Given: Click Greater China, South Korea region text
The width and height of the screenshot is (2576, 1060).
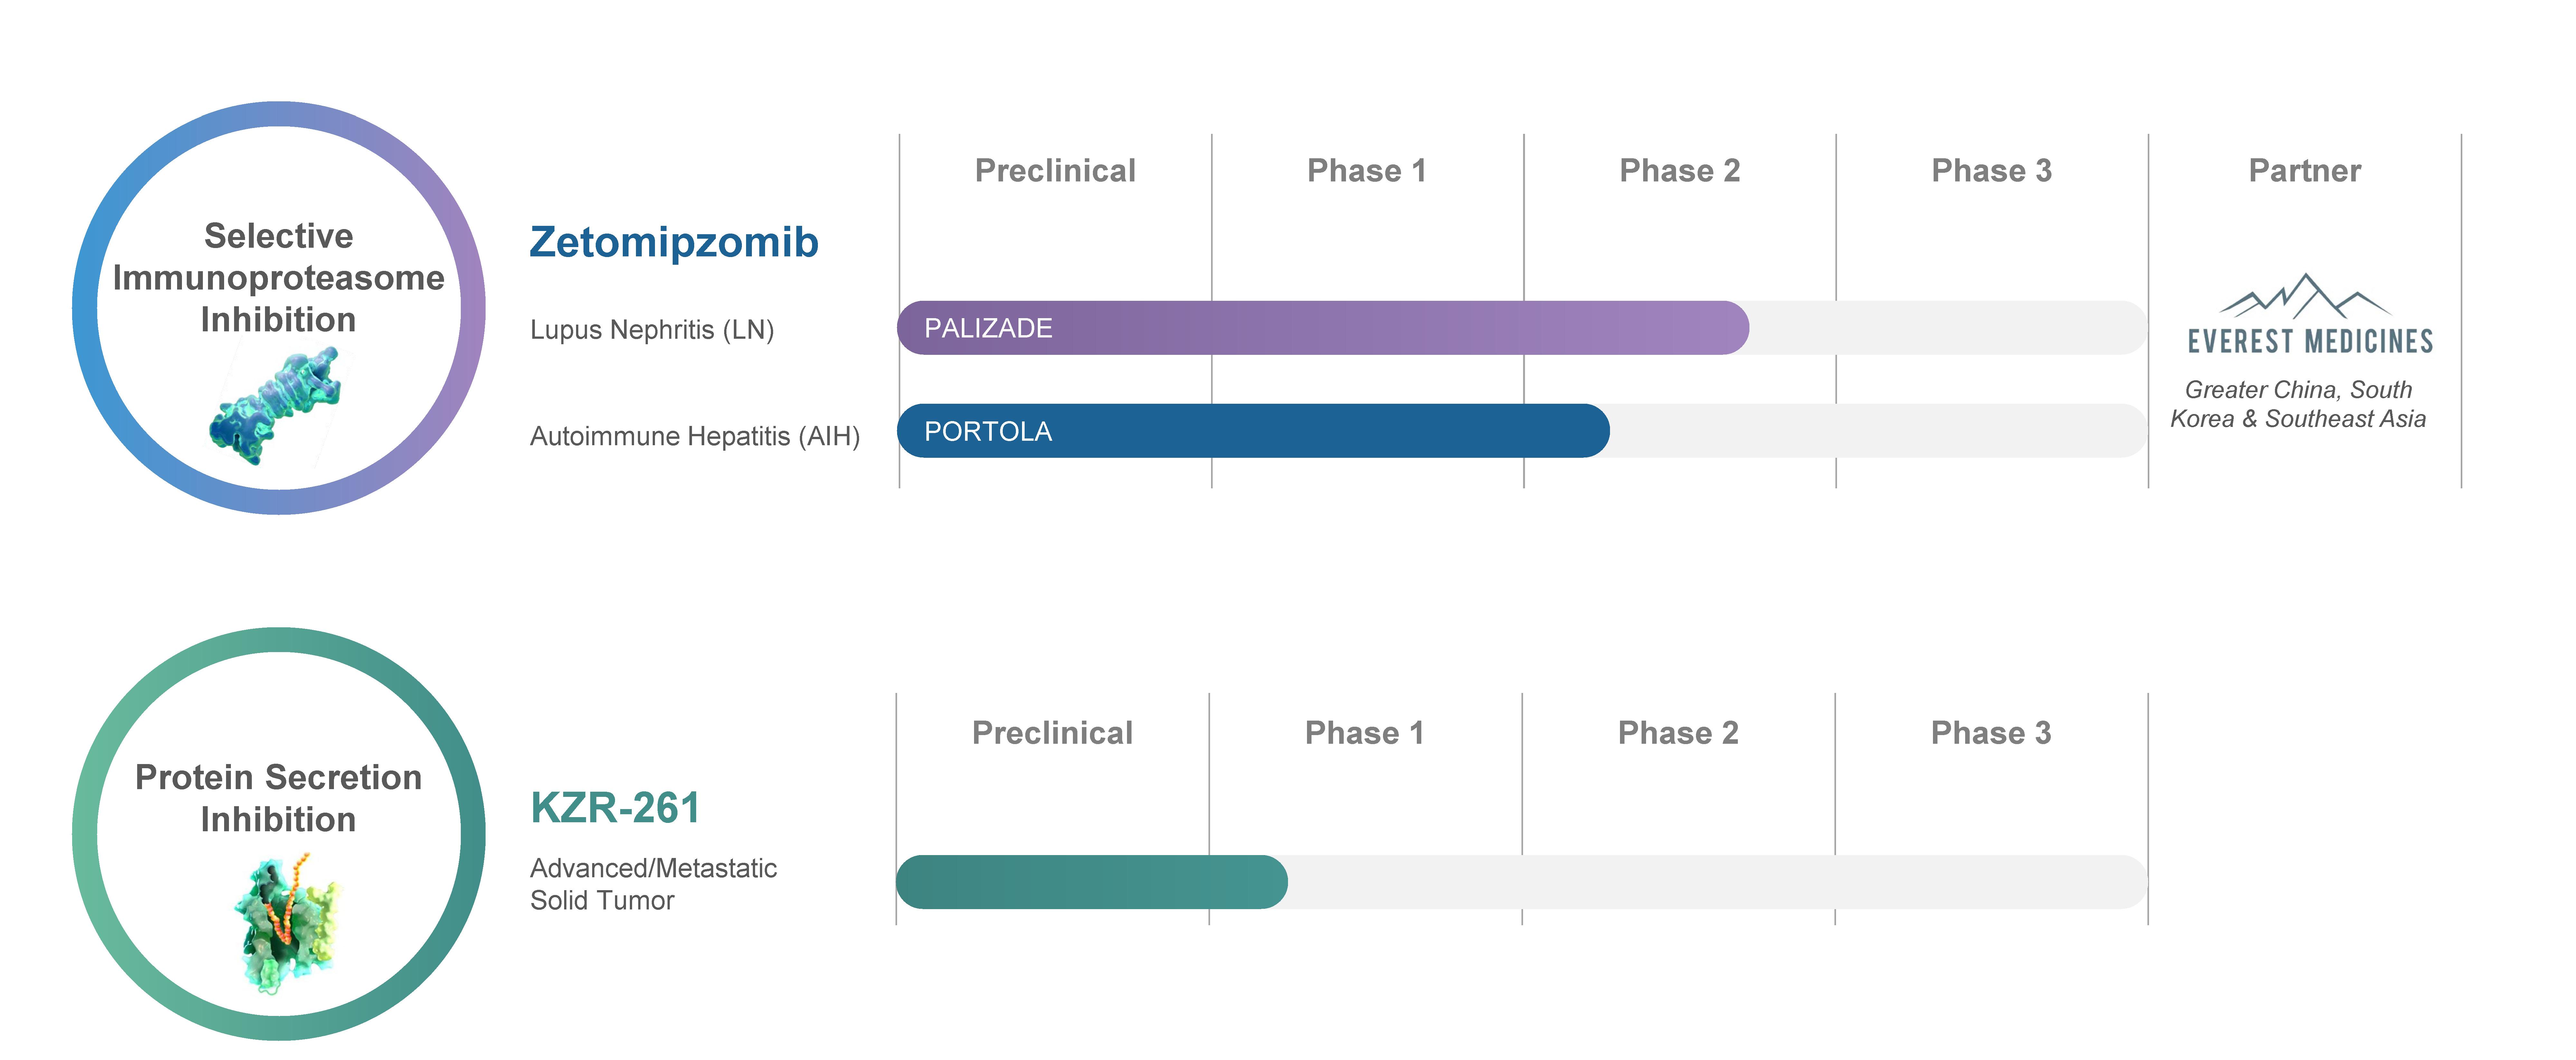Looking at the screenshot, I should click(2298, 404).
